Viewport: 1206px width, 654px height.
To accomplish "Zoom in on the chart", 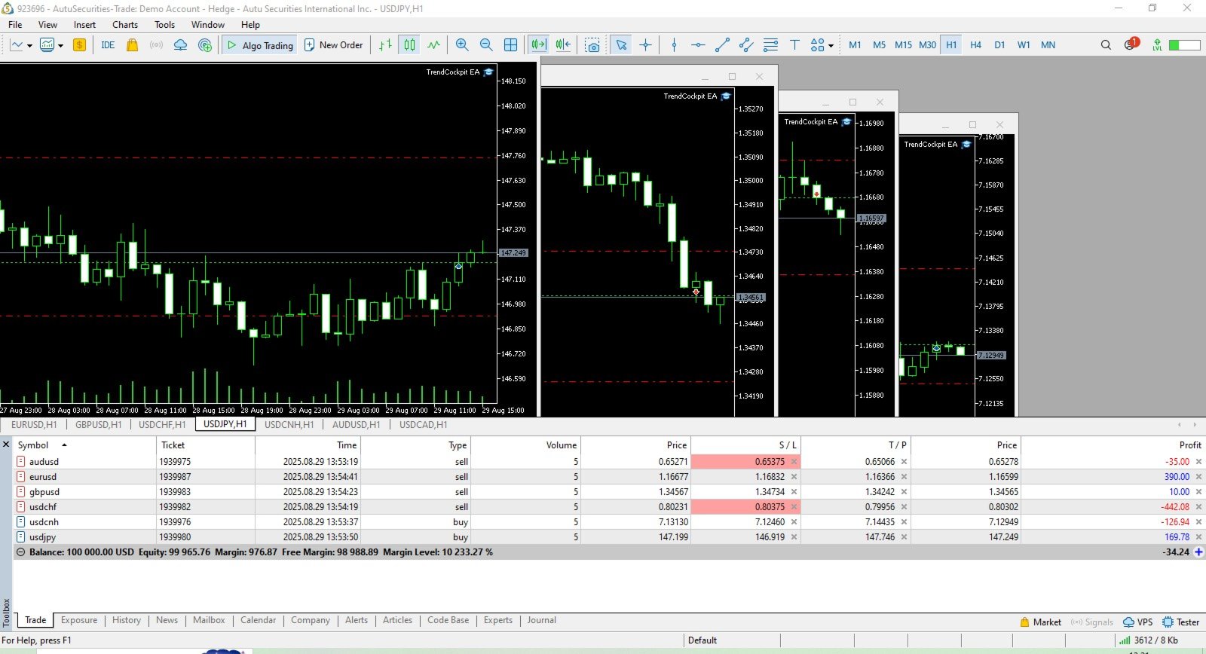I will pos(462,45).
